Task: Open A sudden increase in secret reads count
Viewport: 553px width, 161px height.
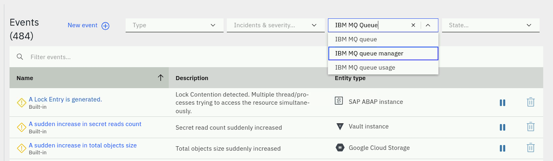Action: pos(85,124)
